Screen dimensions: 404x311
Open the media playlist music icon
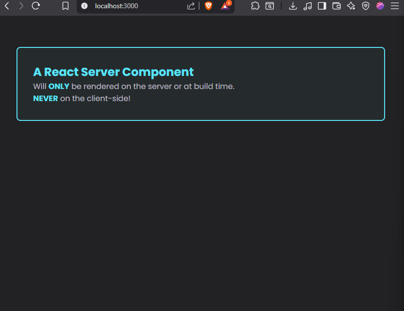307,6
